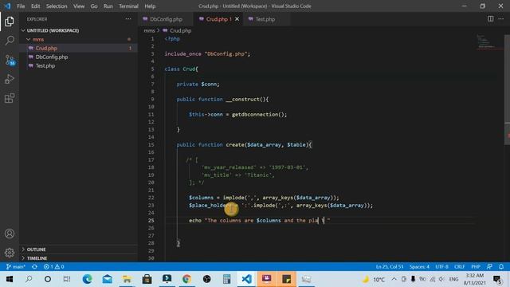Change line position Ln 25, Col 51

pos(390,266)
